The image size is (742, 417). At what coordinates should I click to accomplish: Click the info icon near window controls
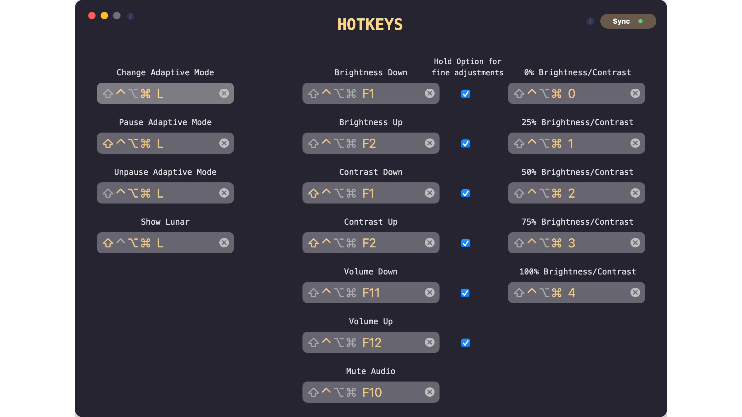(x=131, y=16)
